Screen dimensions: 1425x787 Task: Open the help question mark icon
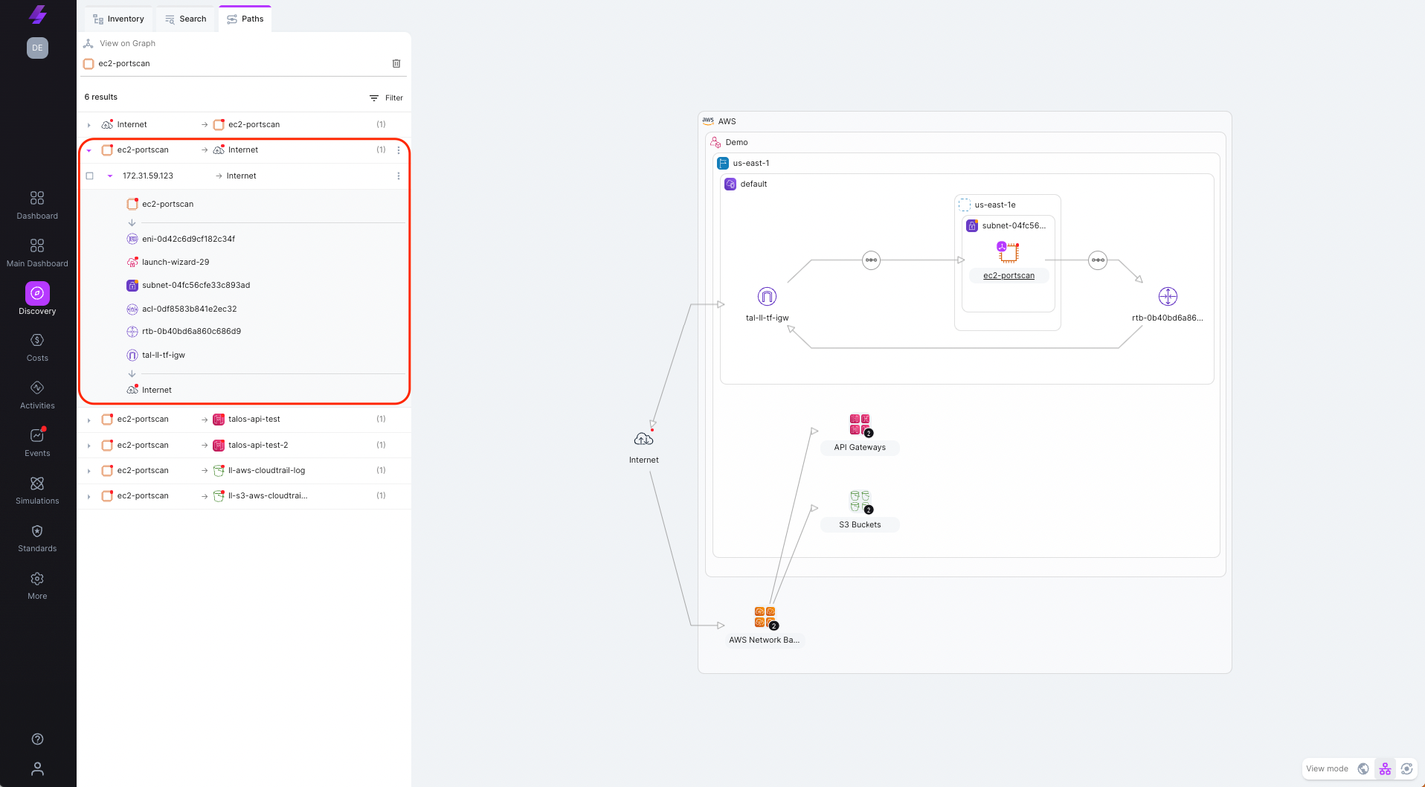[x=37, y=739]
